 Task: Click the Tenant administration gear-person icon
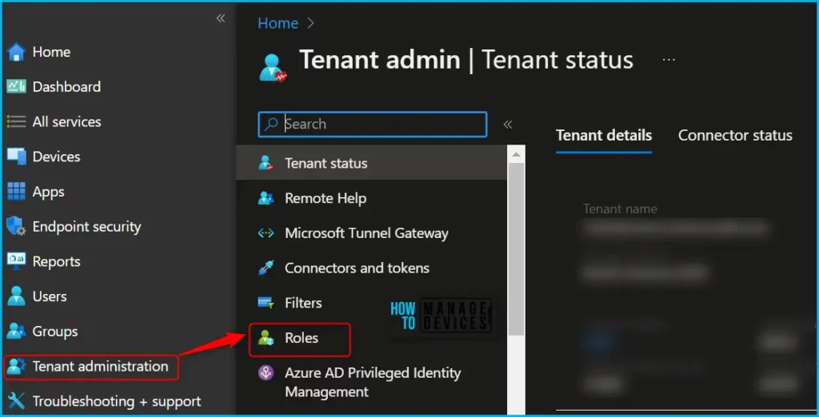(x=16, y=367)
